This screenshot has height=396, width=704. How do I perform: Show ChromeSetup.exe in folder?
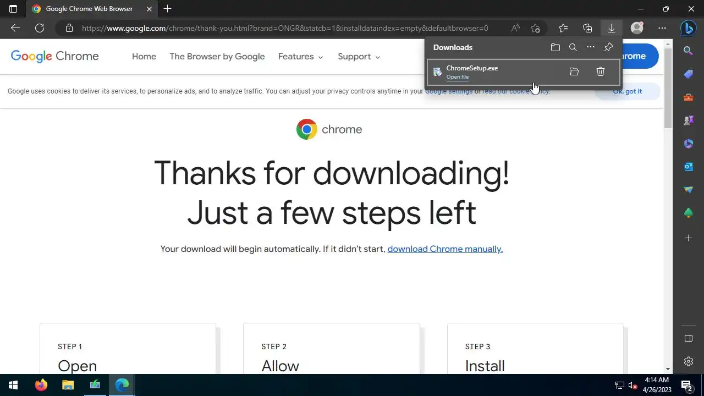(x=574, y=71)
